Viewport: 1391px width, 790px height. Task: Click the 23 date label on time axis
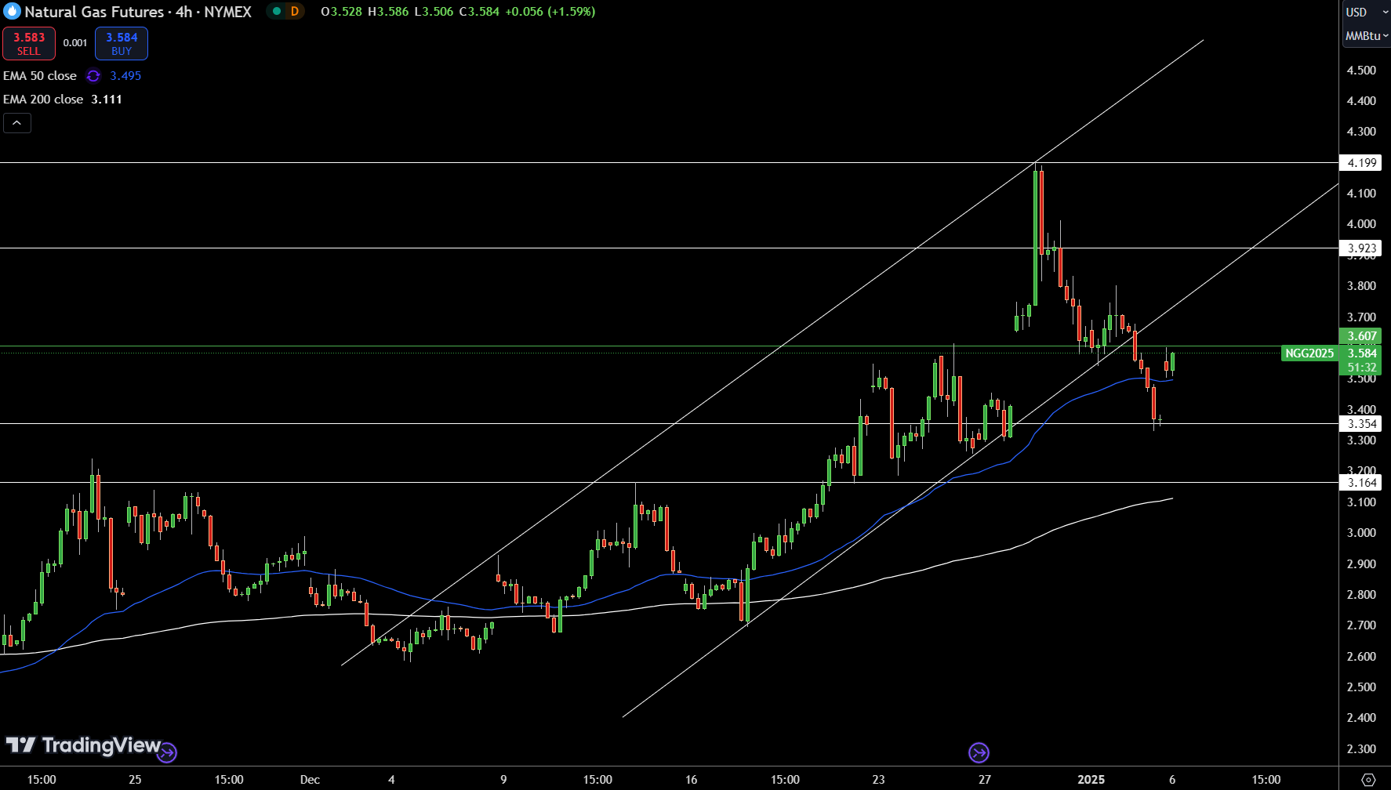click(878, 779)
